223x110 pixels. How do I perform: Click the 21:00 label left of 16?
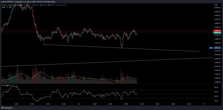63,104
